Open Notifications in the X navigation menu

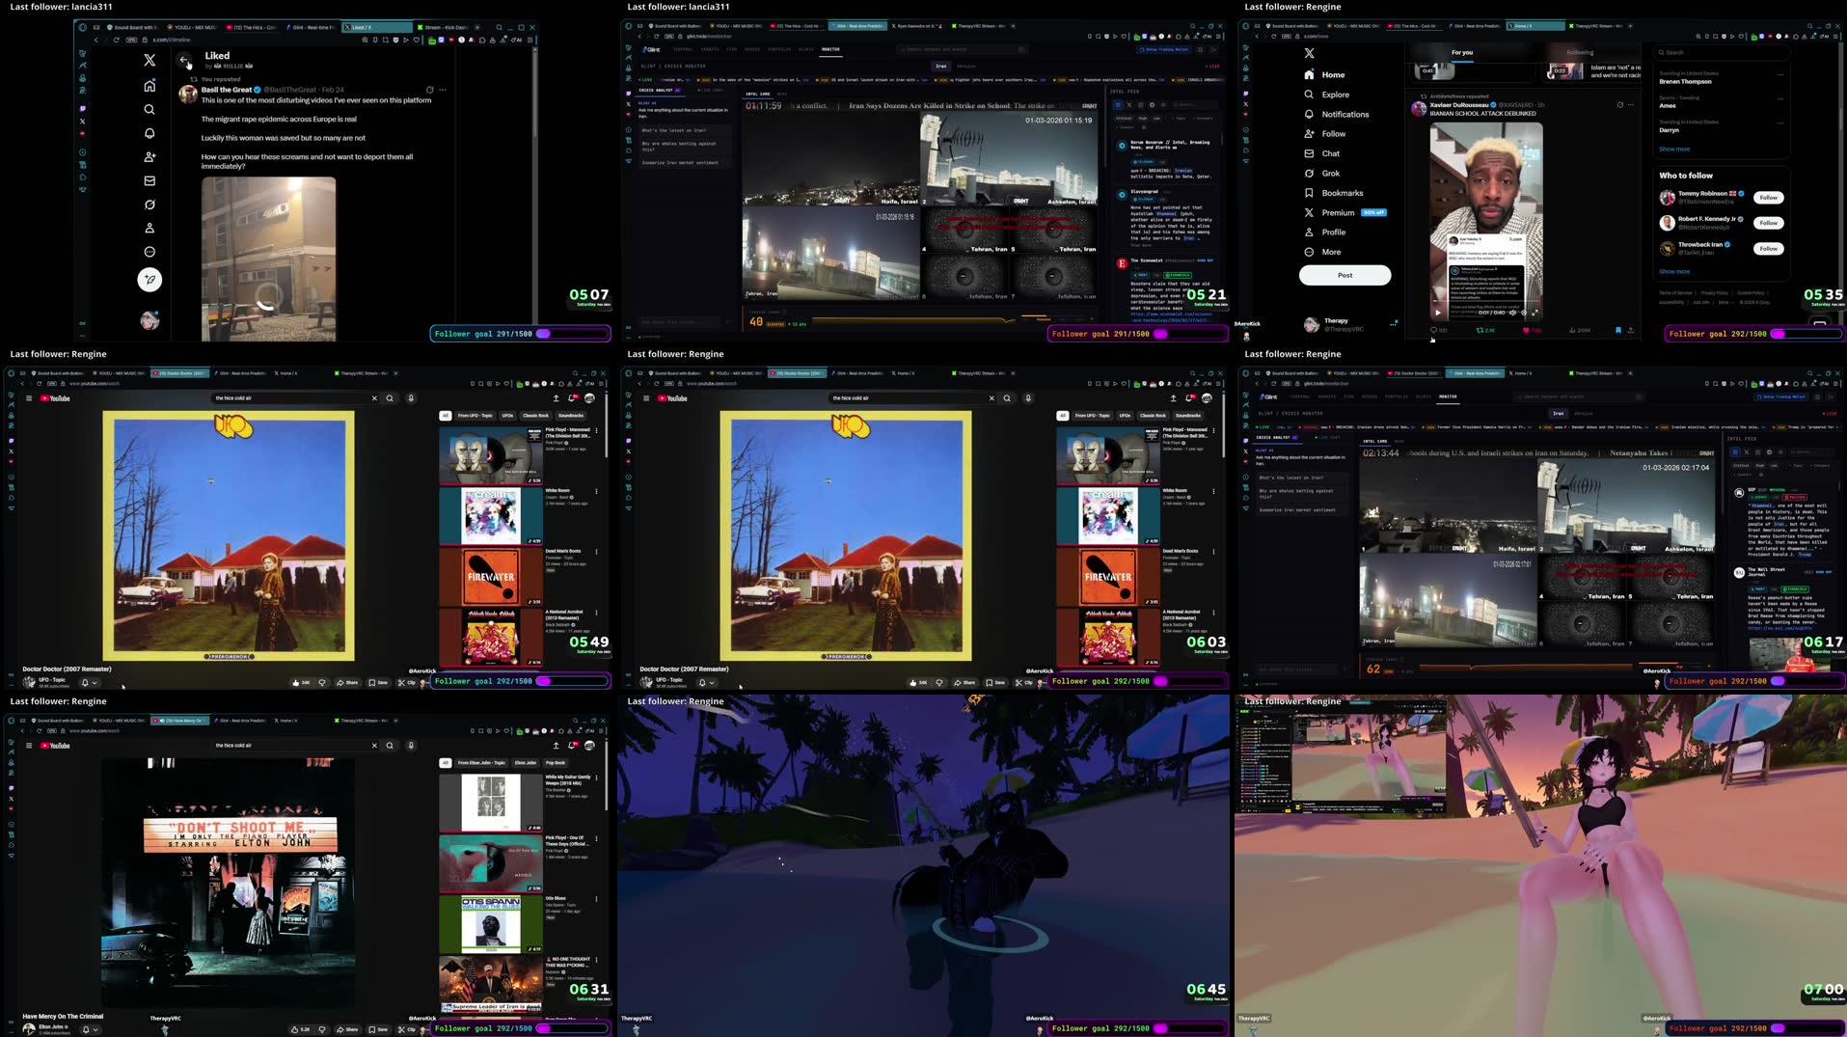[1340, 114]
